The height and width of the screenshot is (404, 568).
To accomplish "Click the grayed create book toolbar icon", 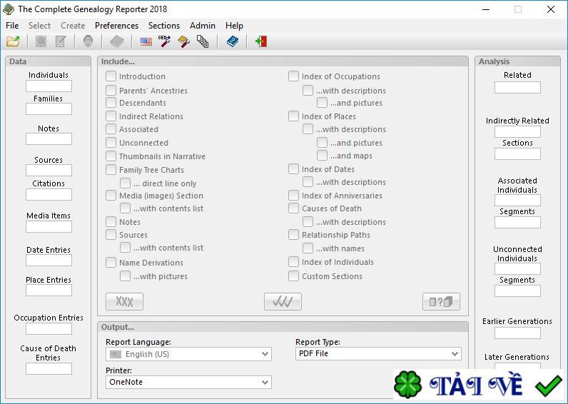I will click(x=117, y=41).
